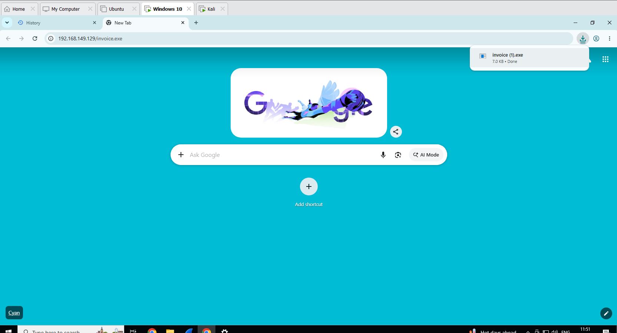Image resolution: width=617 pixels, height=333 pixels.
Task: Search by image with Google Lens
Action: (x=398, y=155)
